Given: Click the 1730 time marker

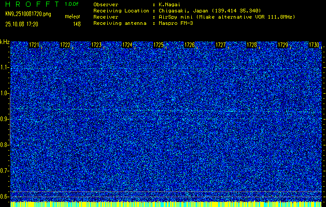Looking at the screenshot, I should [x=314, y=46].
